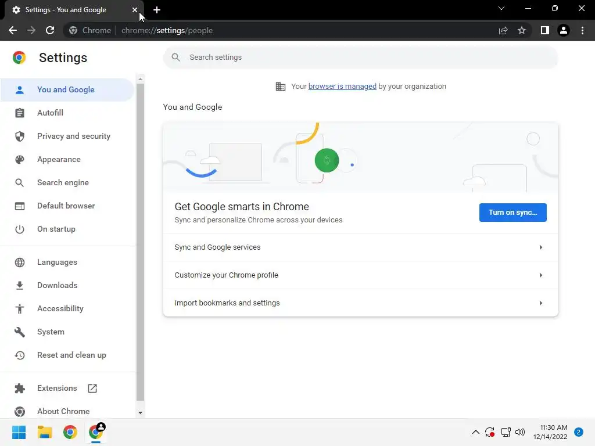Click the Extensions external link icon
The width and height of the screenshot is (595, 446).
(x=92, y=389)
